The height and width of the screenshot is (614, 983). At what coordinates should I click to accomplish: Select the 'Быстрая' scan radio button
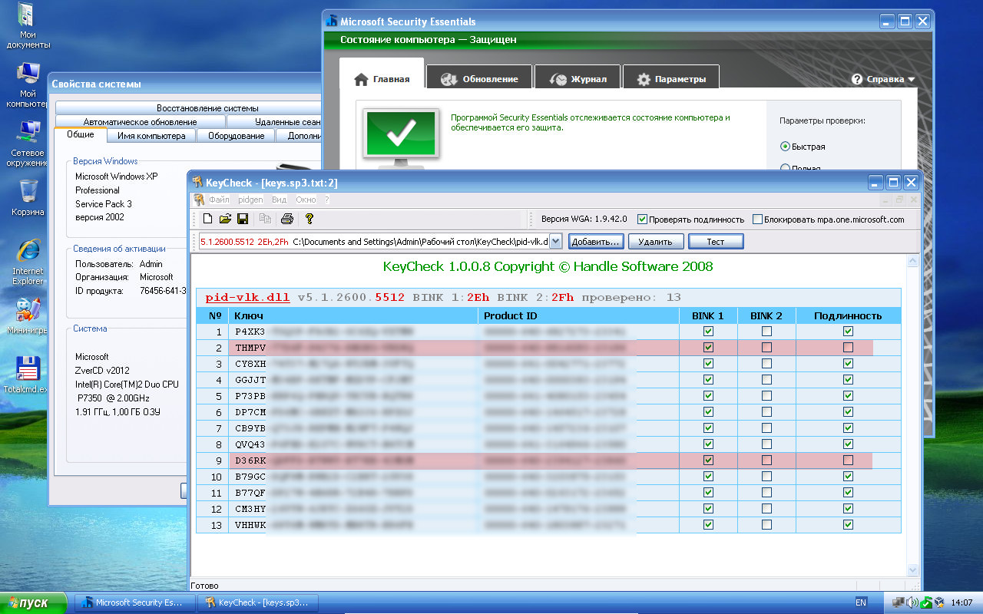coord(785,147)
